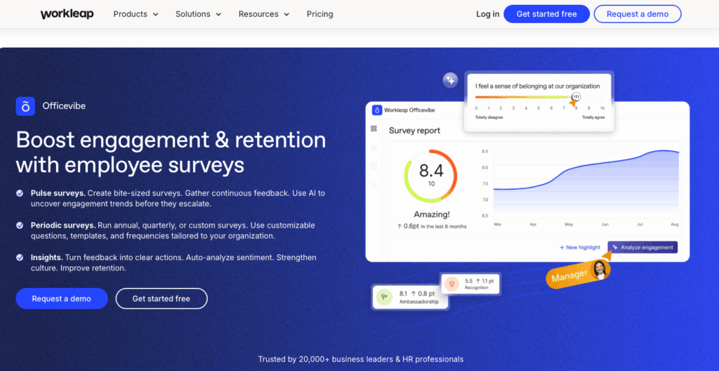Click the checkmark beside Pulse surveys
719x371 pixels.
20,193
